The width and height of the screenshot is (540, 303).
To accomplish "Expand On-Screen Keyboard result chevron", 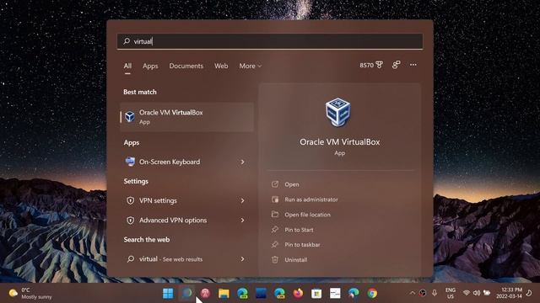I will (x=242, y=162).
